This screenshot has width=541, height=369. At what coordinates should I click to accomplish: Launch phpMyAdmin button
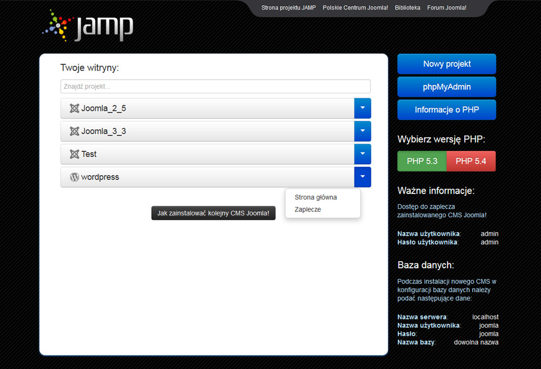[x=447, y=87]
